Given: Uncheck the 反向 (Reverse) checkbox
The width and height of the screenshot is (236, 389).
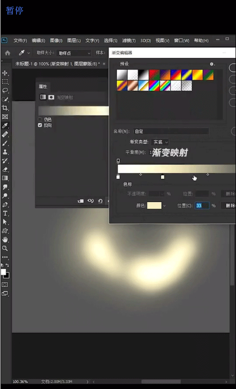Looking at the screenshot, I should point(40,126).
